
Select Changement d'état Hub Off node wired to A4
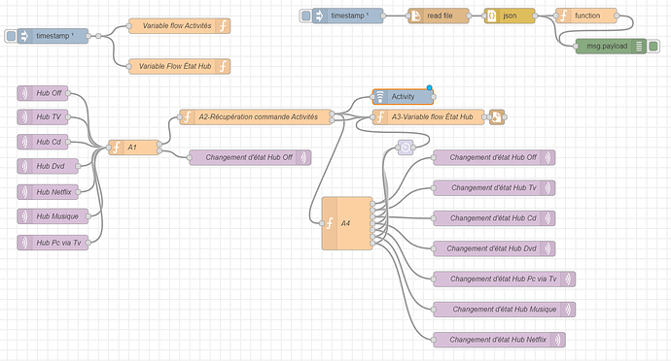point(494,157)
